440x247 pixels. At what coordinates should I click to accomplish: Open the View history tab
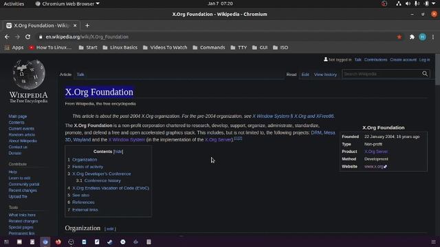[x=325, y=75]
